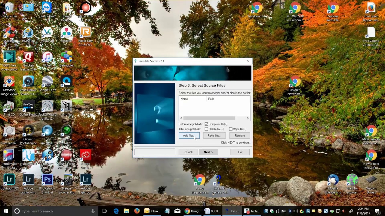Launch Firefox from the taskbar

(x=137, y=211)
